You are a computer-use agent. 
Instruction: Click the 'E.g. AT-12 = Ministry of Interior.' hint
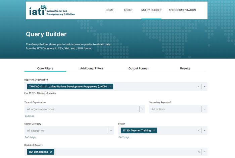[41, 93]
